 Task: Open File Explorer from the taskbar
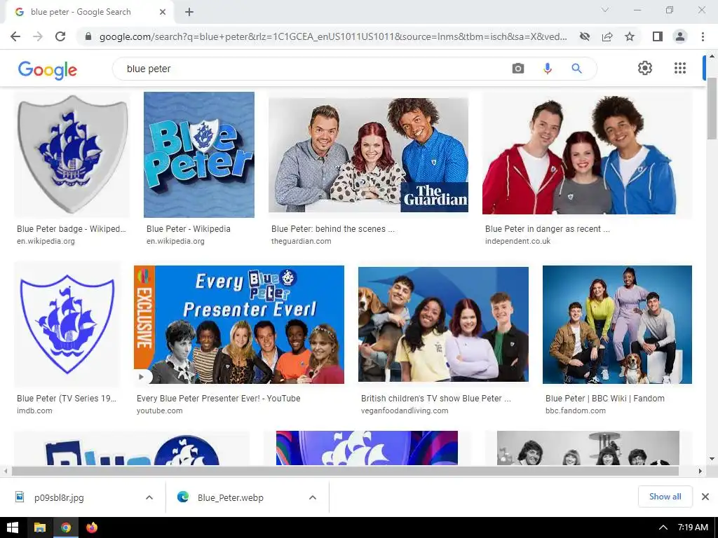pyautogui.click(x=40, y=527)
